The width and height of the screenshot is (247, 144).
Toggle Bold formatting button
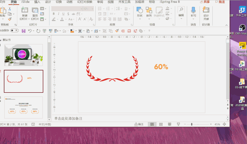coord(54,14)
